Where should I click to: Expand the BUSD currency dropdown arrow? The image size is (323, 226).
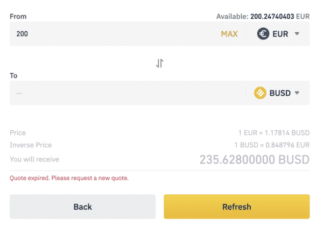coord(297,93)
